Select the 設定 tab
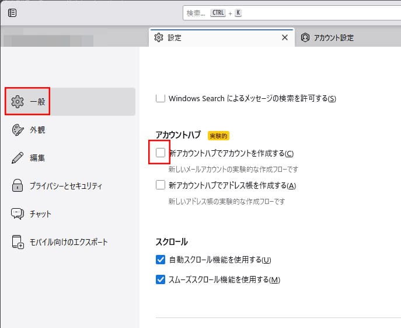The width and height of the screenshot is (401, 328). click(222, 37)
